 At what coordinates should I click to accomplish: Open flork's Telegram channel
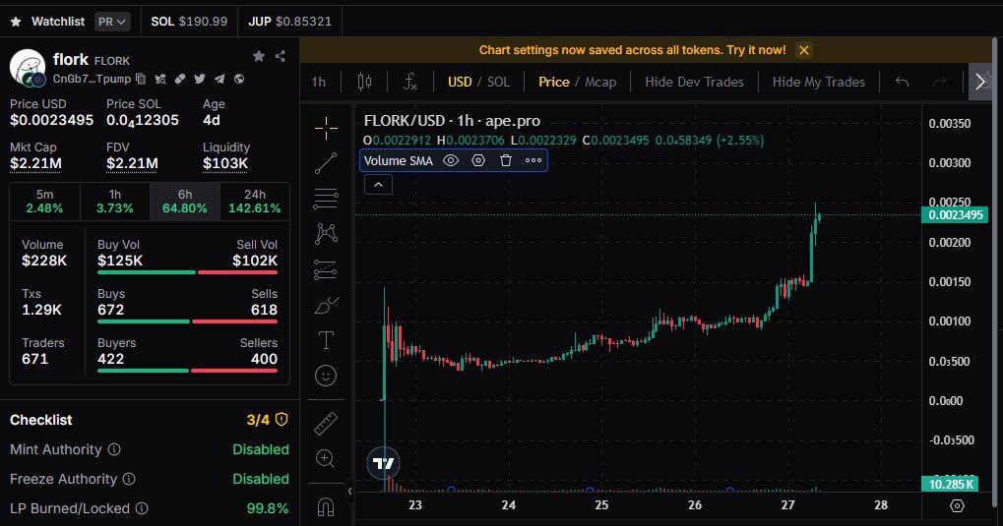coord(219,79)
